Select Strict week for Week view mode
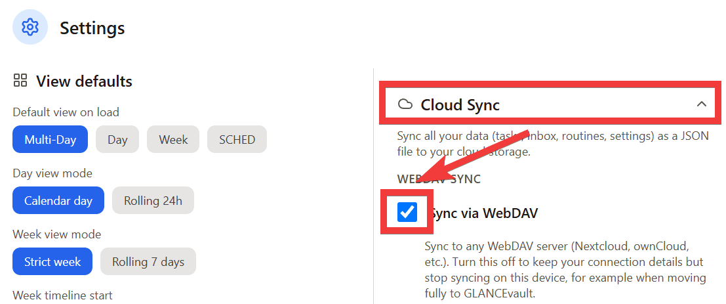This screenshot has width=726, height=304. click(52, 261)
